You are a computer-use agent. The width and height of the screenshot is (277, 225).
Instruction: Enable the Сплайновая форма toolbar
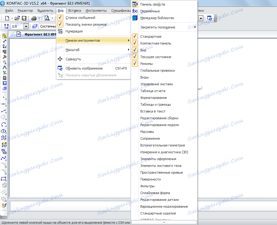164,193
